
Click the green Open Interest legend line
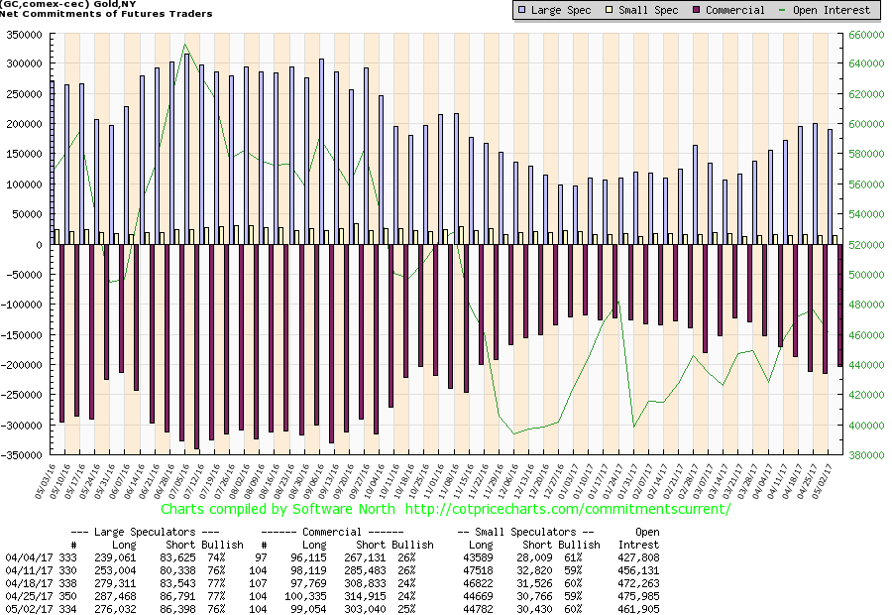tap(788, 10)
